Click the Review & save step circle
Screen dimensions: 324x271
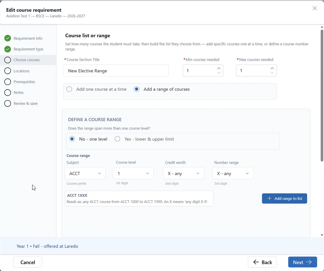pos(7,103)
